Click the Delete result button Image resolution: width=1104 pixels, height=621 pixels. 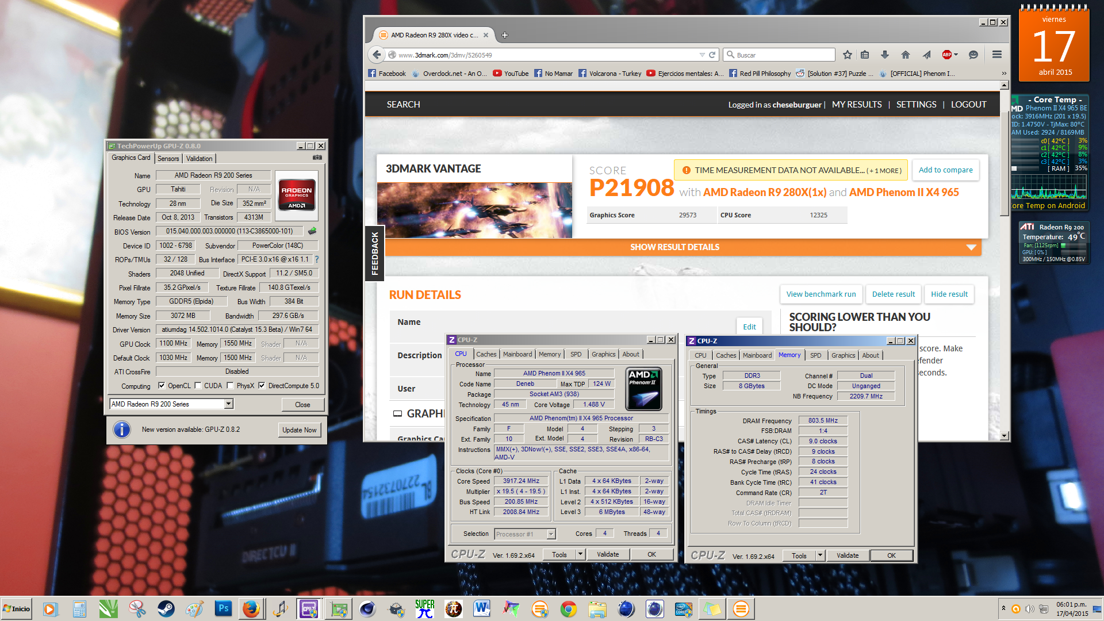(x=893, y=294)
